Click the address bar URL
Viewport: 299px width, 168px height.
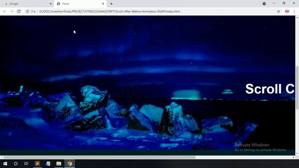pyautogui.click(x=110, y=11)
